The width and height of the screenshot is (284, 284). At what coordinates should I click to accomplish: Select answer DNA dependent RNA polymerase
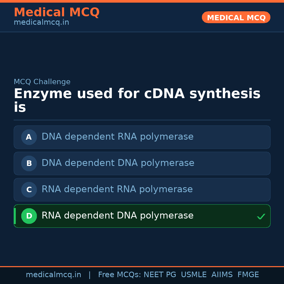[117, 137]
